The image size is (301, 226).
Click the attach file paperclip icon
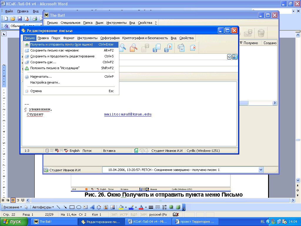click(x=181, y=48)
